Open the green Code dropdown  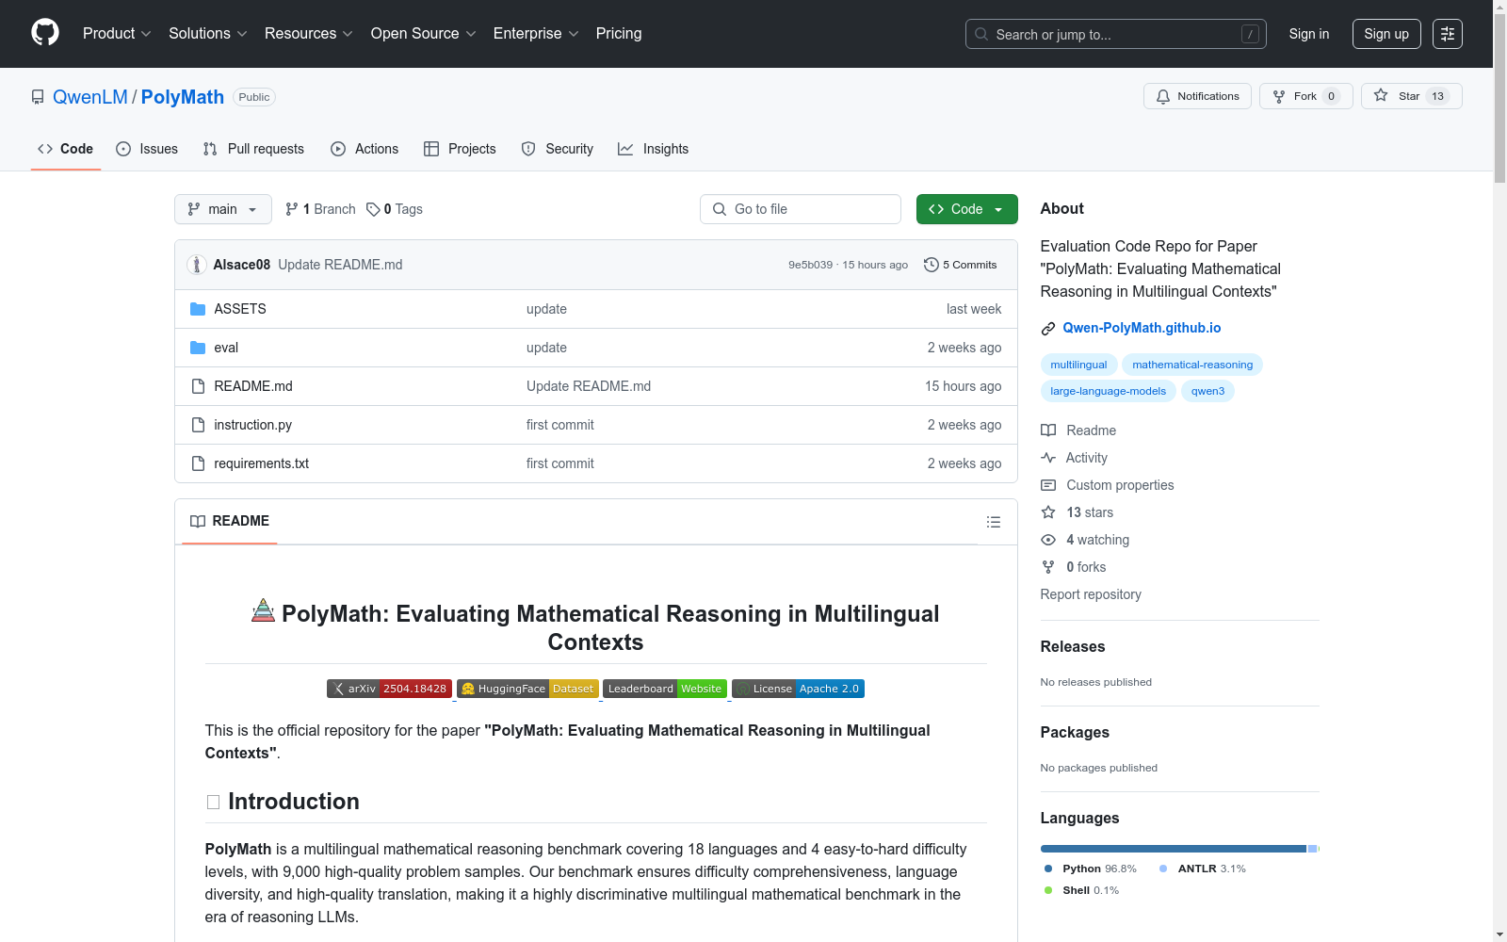tap(966, 209)
